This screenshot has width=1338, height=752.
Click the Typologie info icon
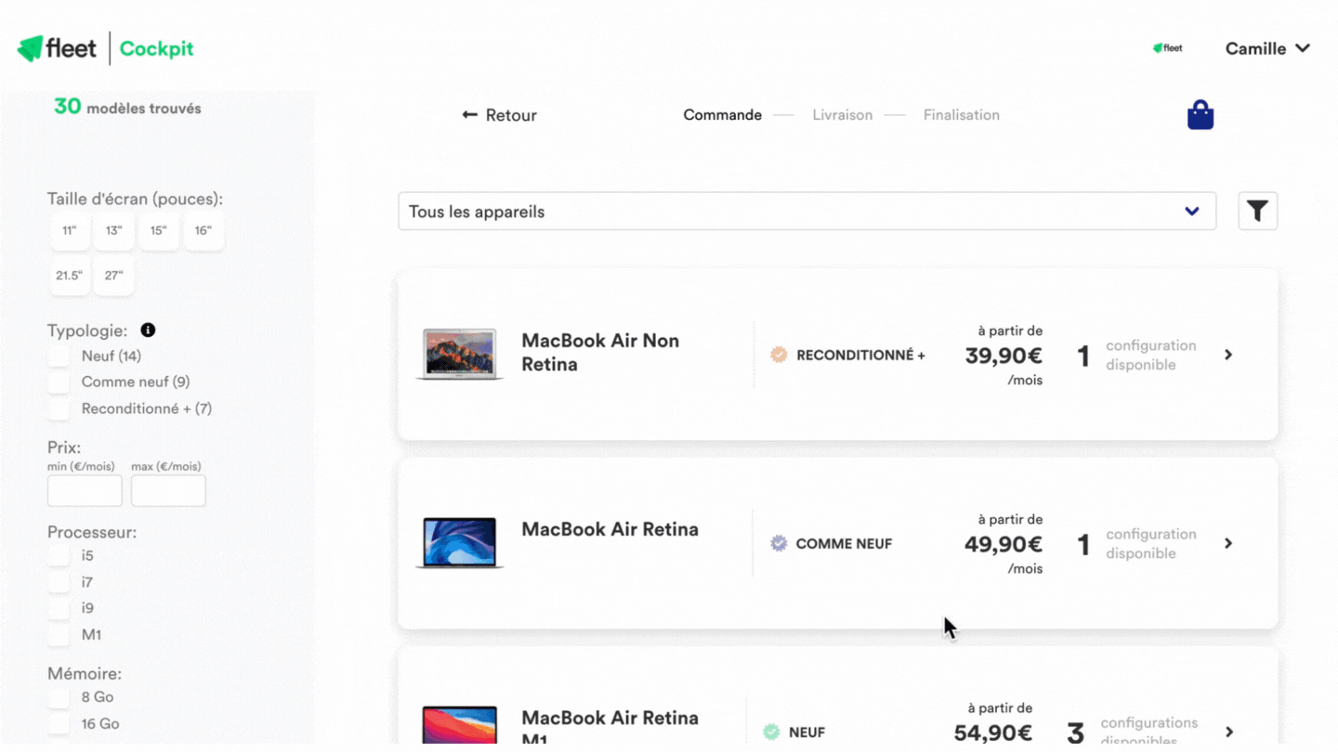click(148, 331)
